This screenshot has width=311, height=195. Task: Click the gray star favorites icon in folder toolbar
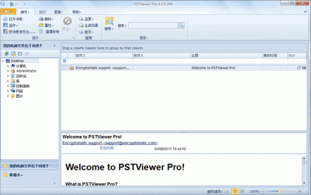pyautogui.click(x=27, y=53)
